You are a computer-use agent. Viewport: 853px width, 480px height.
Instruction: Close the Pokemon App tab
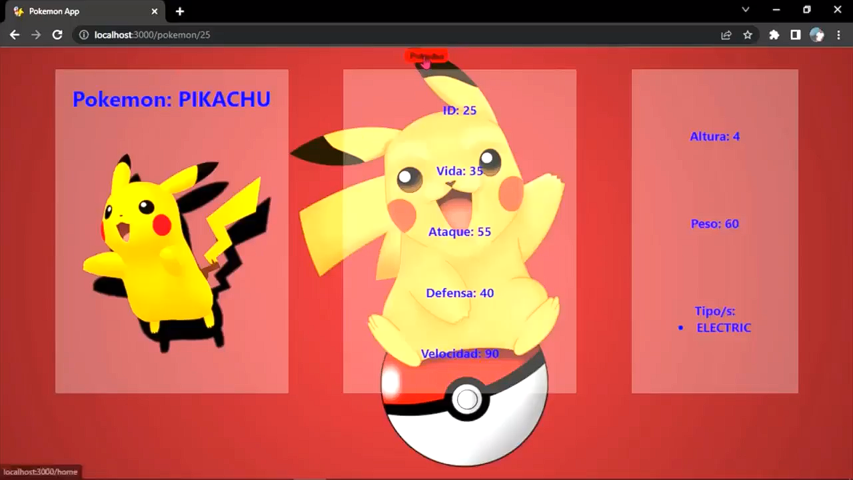(155, 11)
